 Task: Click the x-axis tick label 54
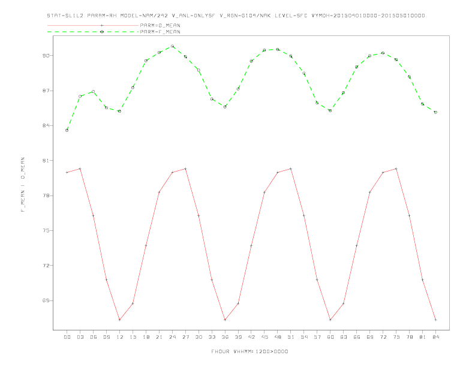pos(304,337)
